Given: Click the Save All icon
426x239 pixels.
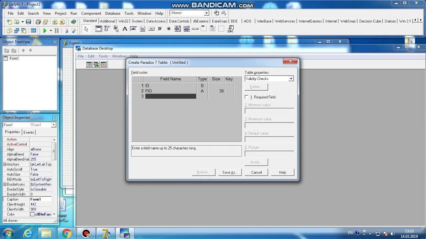Looking at the screenshot, I should (x=38, y=22).
